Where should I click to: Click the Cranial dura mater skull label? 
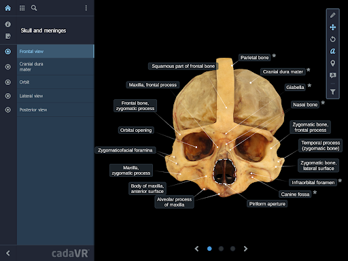(283, 72)
